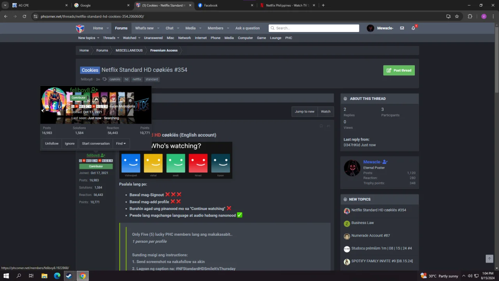Click the Post thread button
Image resolution: width=499 pixels, height=281 pixels.
(x=399, y=70)
